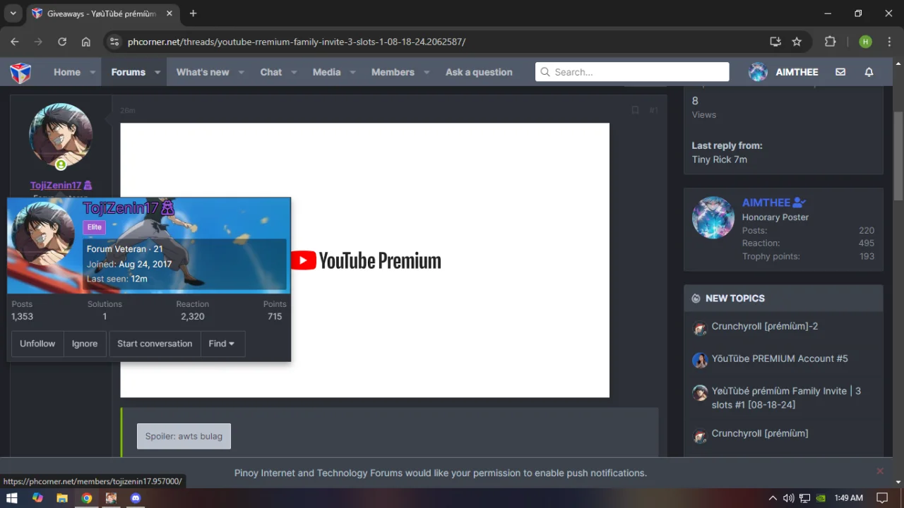Click Ask a question link
This screenshot has height=508, width=904.
click(x=479, y=72)
